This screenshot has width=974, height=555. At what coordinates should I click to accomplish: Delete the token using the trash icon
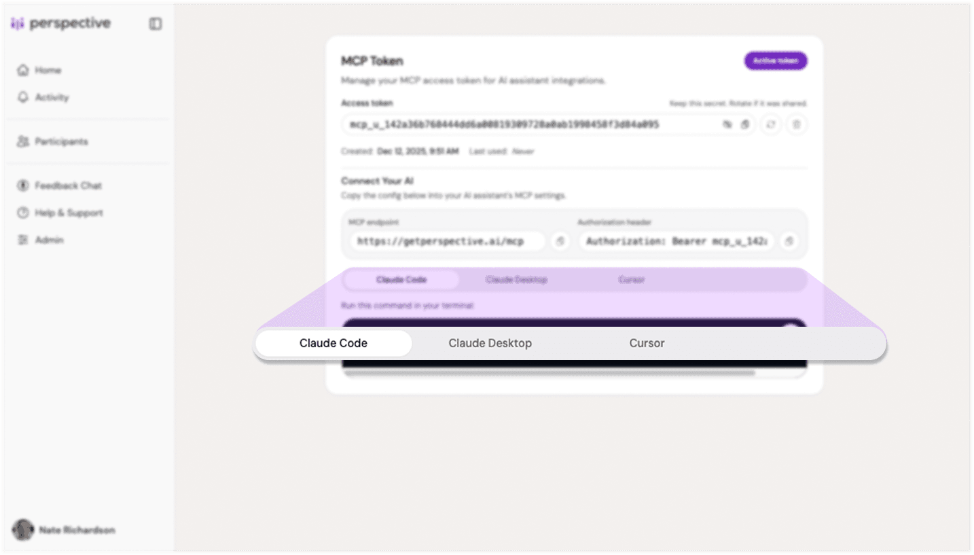(x=796, y=124)
